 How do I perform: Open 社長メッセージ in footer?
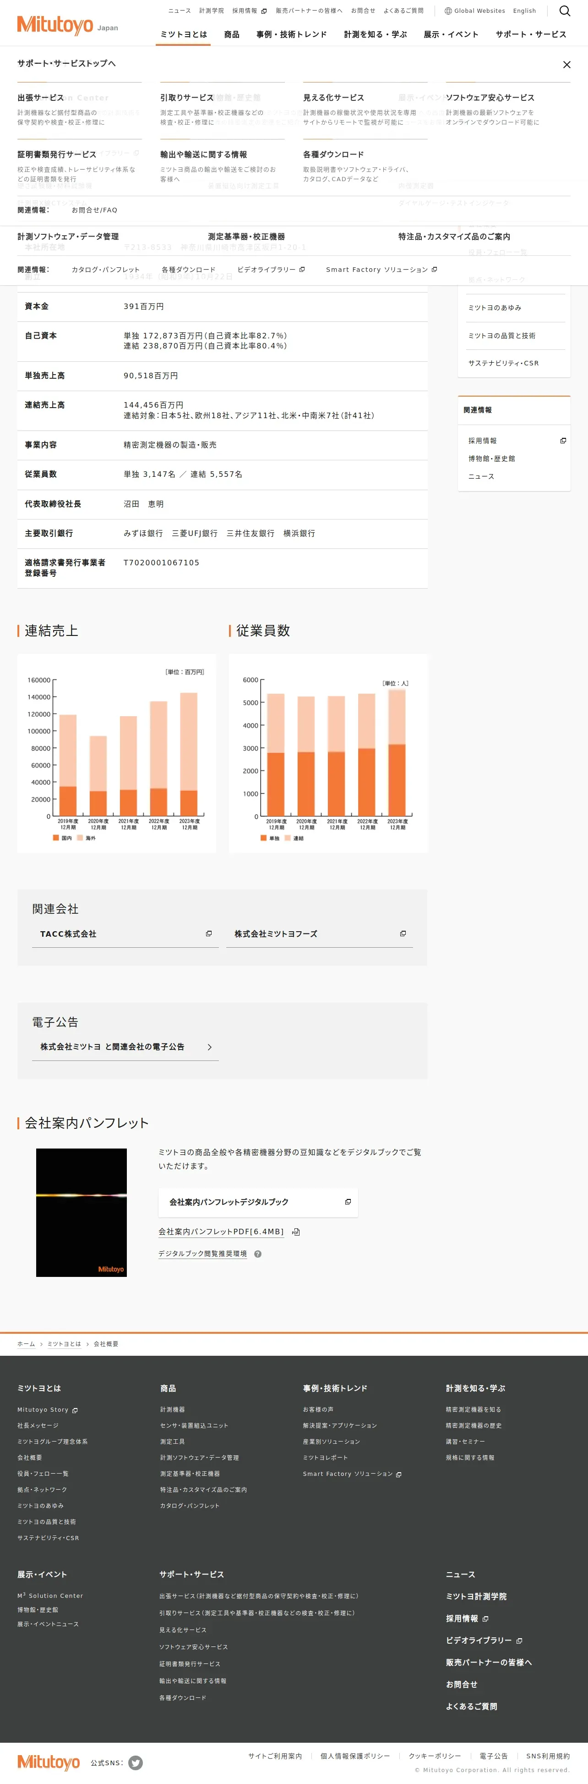click(x=38, y=1425)
